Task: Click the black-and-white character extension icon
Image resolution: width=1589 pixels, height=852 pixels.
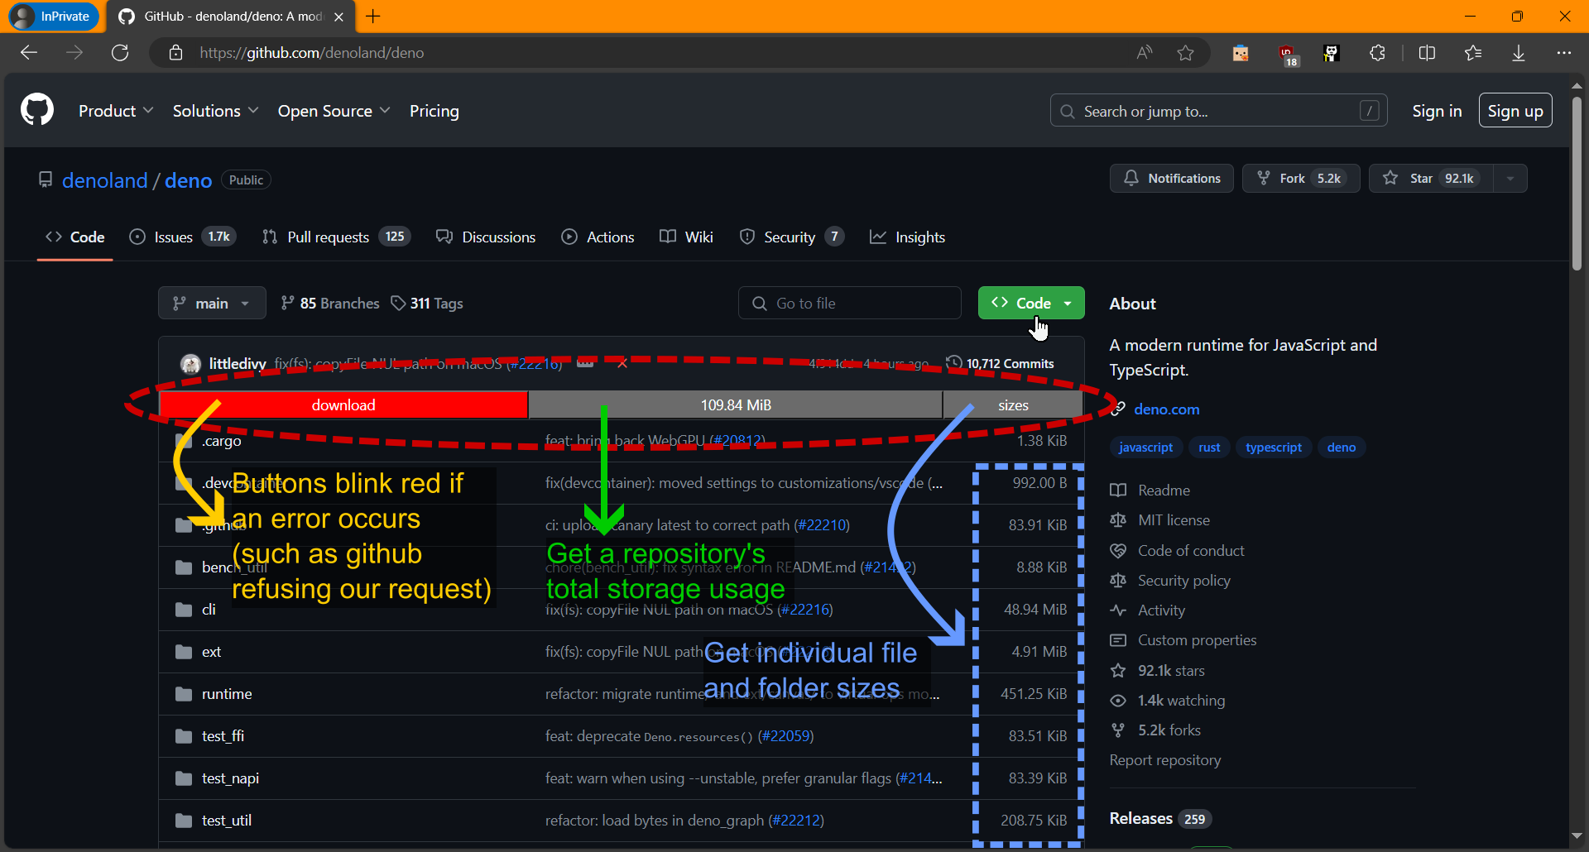Action: coord(1331,53)
